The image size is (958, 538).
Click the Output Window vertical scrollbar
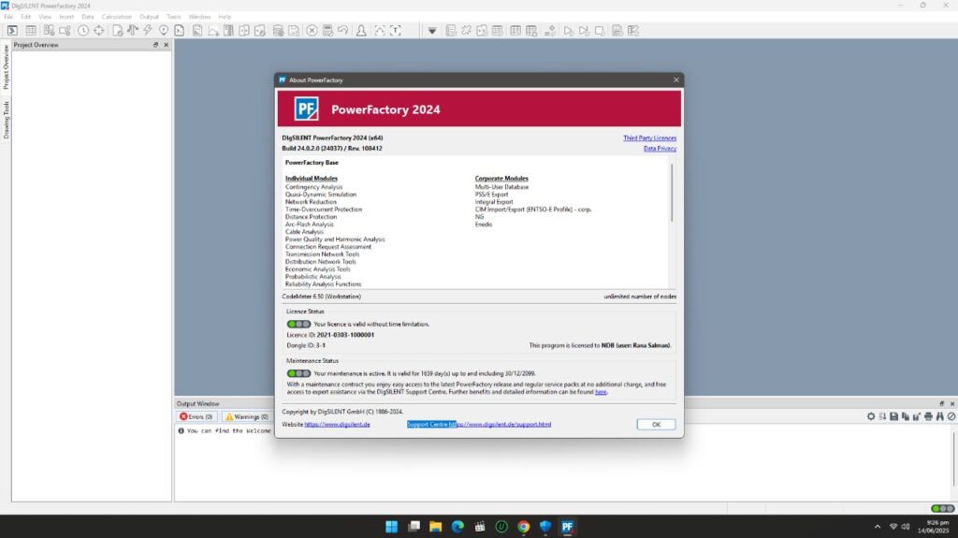coord(953,458)
